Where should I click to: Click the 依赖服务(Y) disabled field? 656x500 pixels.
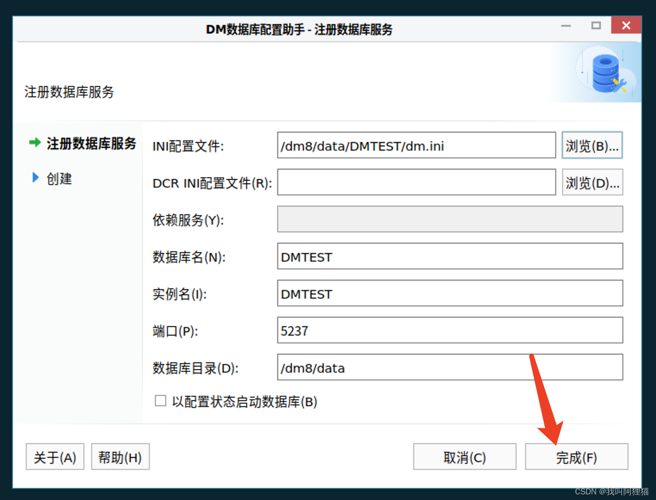click(x=450, y=219)
